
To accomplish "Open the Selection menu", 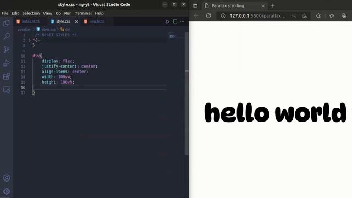I will (31, 13).
